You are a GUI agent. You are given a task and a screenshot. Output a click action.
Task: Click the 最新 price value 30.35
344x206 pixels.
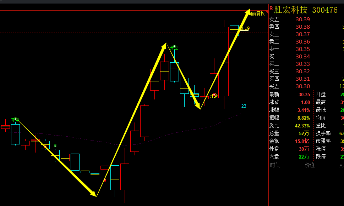pyautogui.click(x=304, y=95)
